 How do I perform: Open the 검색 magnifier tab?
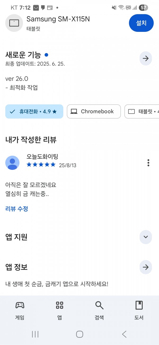pyautogui.click(x=99, y=310)
